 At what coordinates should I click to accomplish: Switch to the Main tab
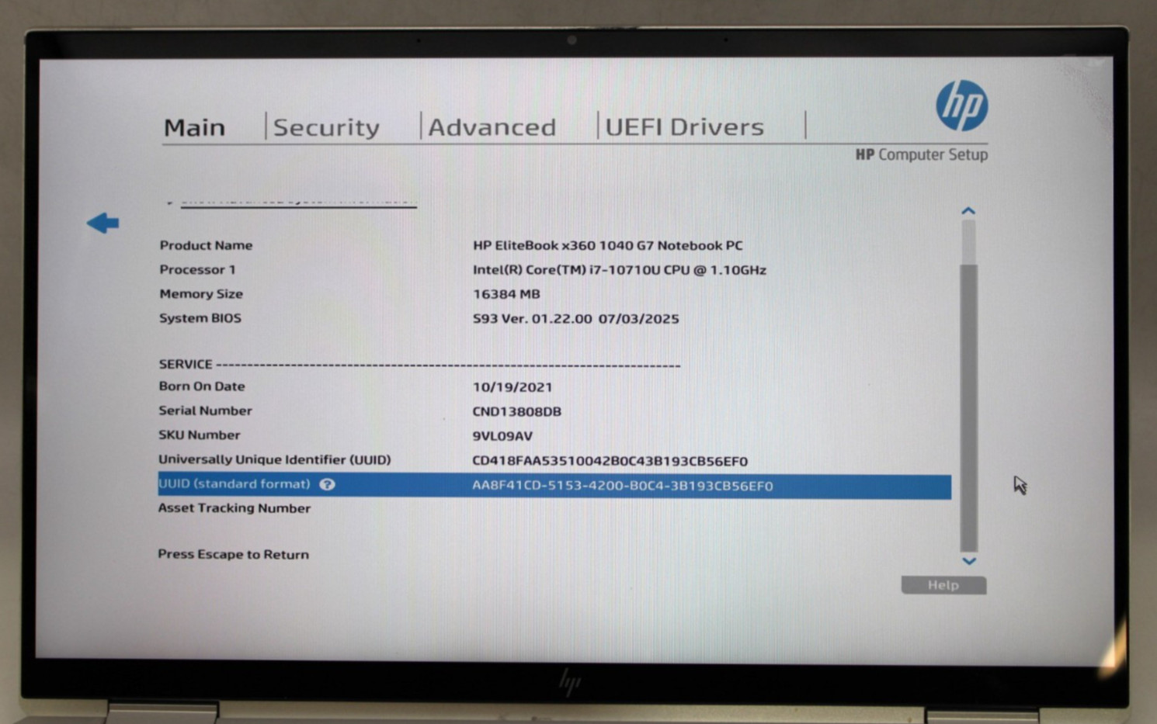pos(194,127)
